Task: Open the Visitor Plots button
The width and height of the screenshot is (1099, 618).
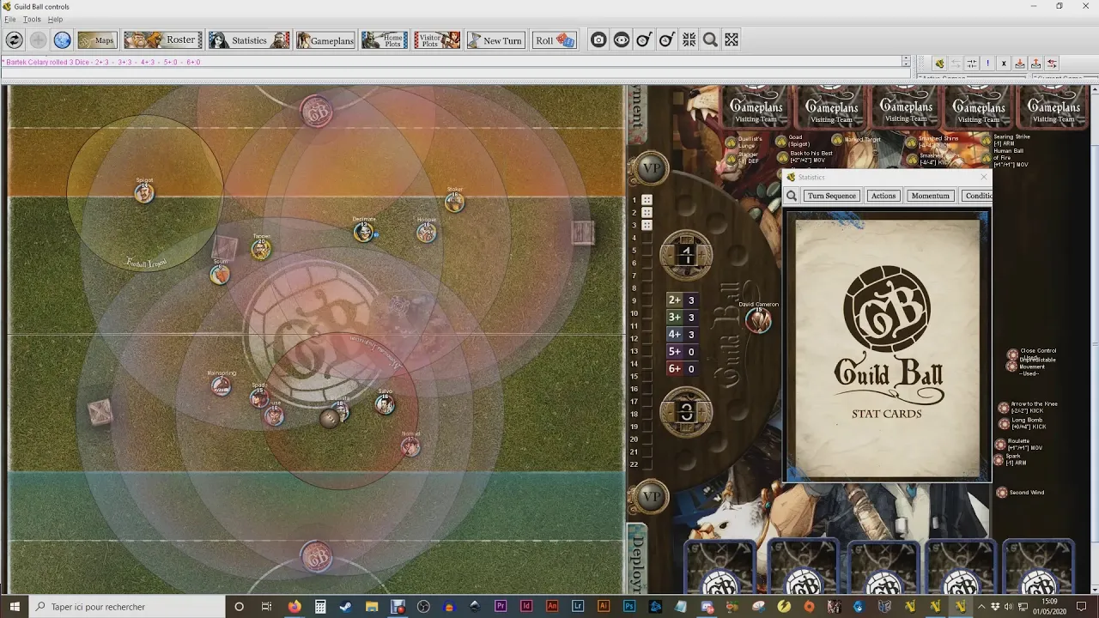Action: point(437,39)
